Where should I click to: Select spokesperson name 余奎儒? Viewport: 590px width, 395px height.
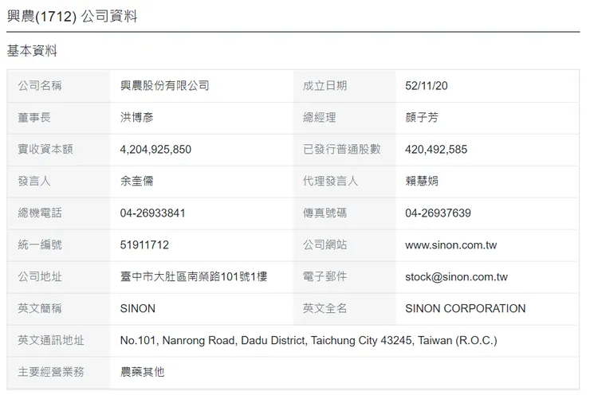click(137, 181)
